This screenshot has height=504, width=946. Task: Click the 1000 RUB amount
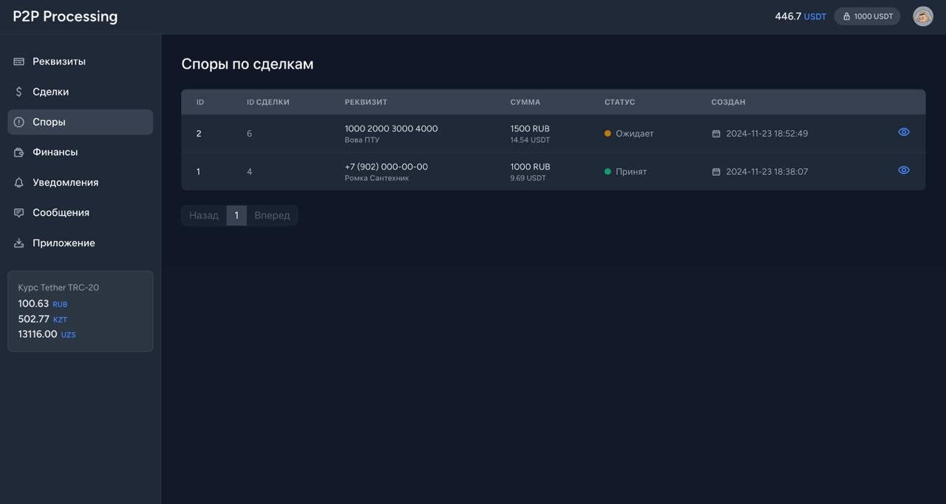pos(530,167)
